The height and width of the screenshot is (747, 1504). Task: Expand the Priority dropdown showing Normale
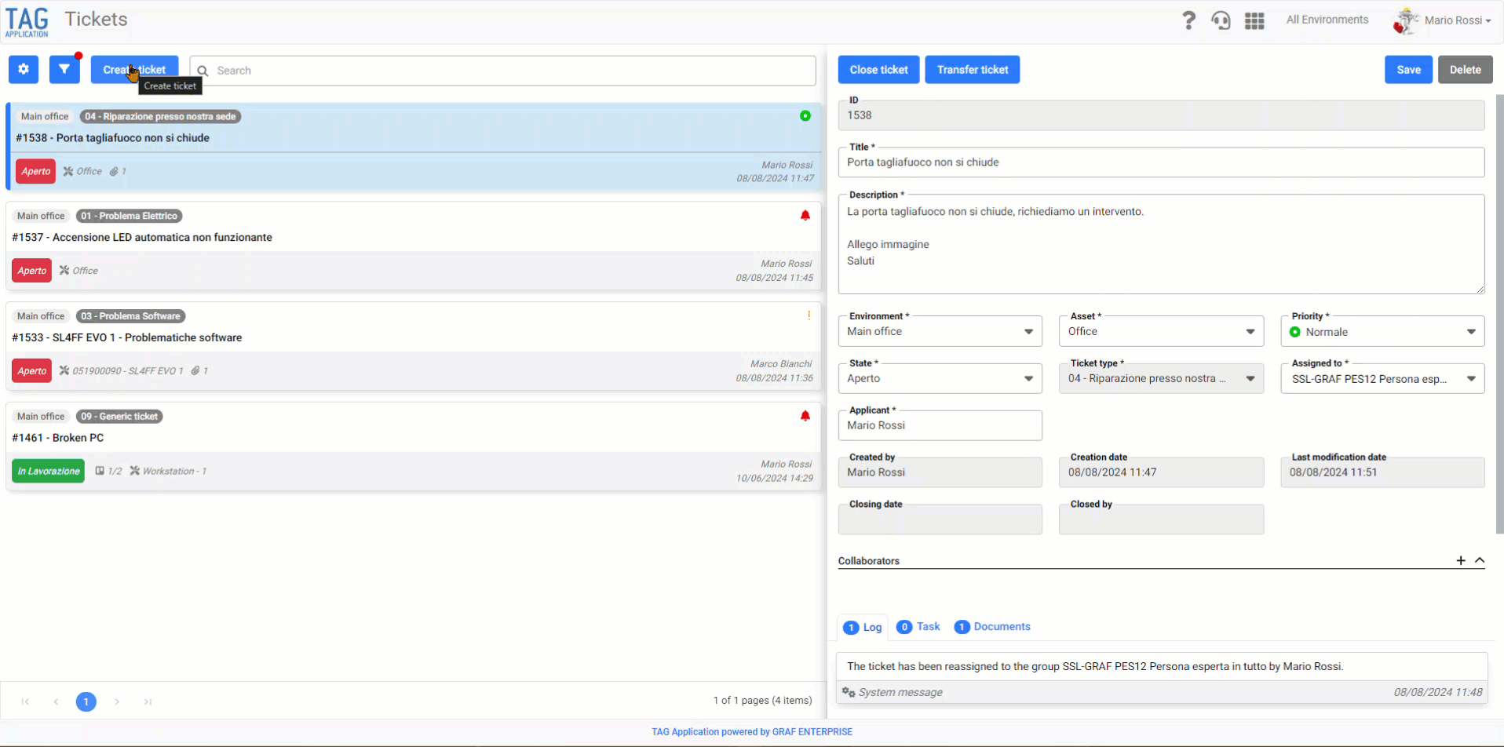coord(1382,332)
